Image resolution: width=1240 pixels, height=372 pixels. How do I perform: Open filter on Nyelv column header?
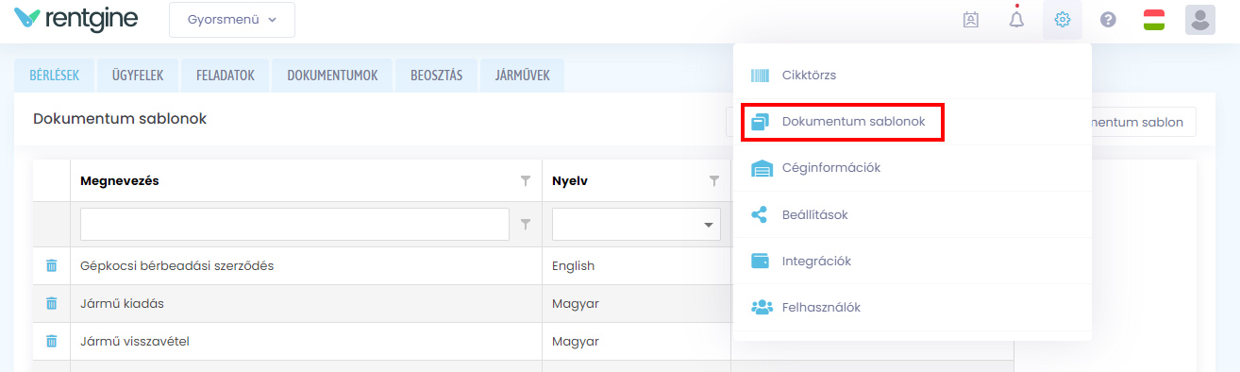click(x=714, y=181)
